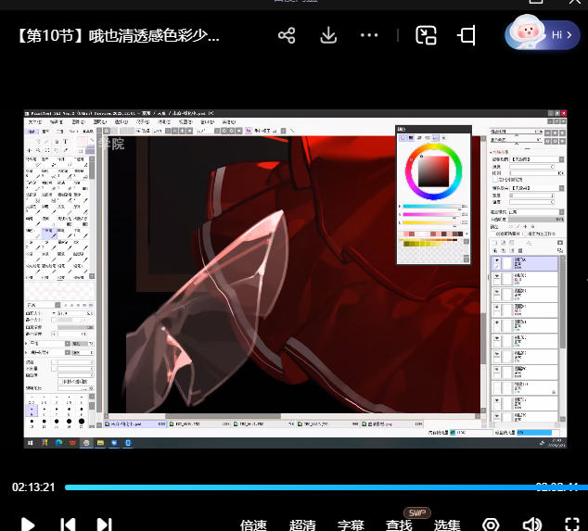Download the video with the download icon
The height and width of the screenshot is (531, 588).
328,35
